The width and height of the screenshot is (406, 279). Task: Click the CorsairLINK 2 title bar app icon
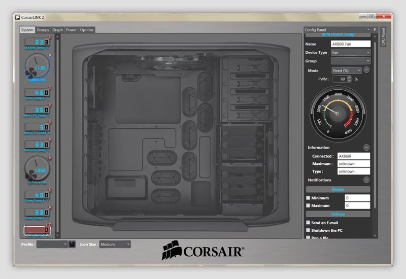[17, 17]
